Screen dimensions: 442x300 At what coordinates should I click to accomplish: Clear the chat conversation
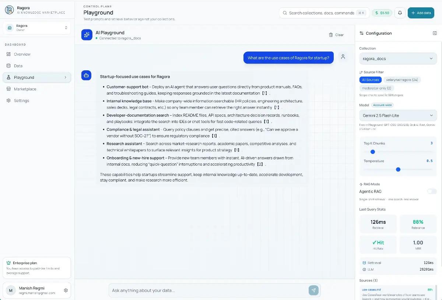(x=336, y=35)
